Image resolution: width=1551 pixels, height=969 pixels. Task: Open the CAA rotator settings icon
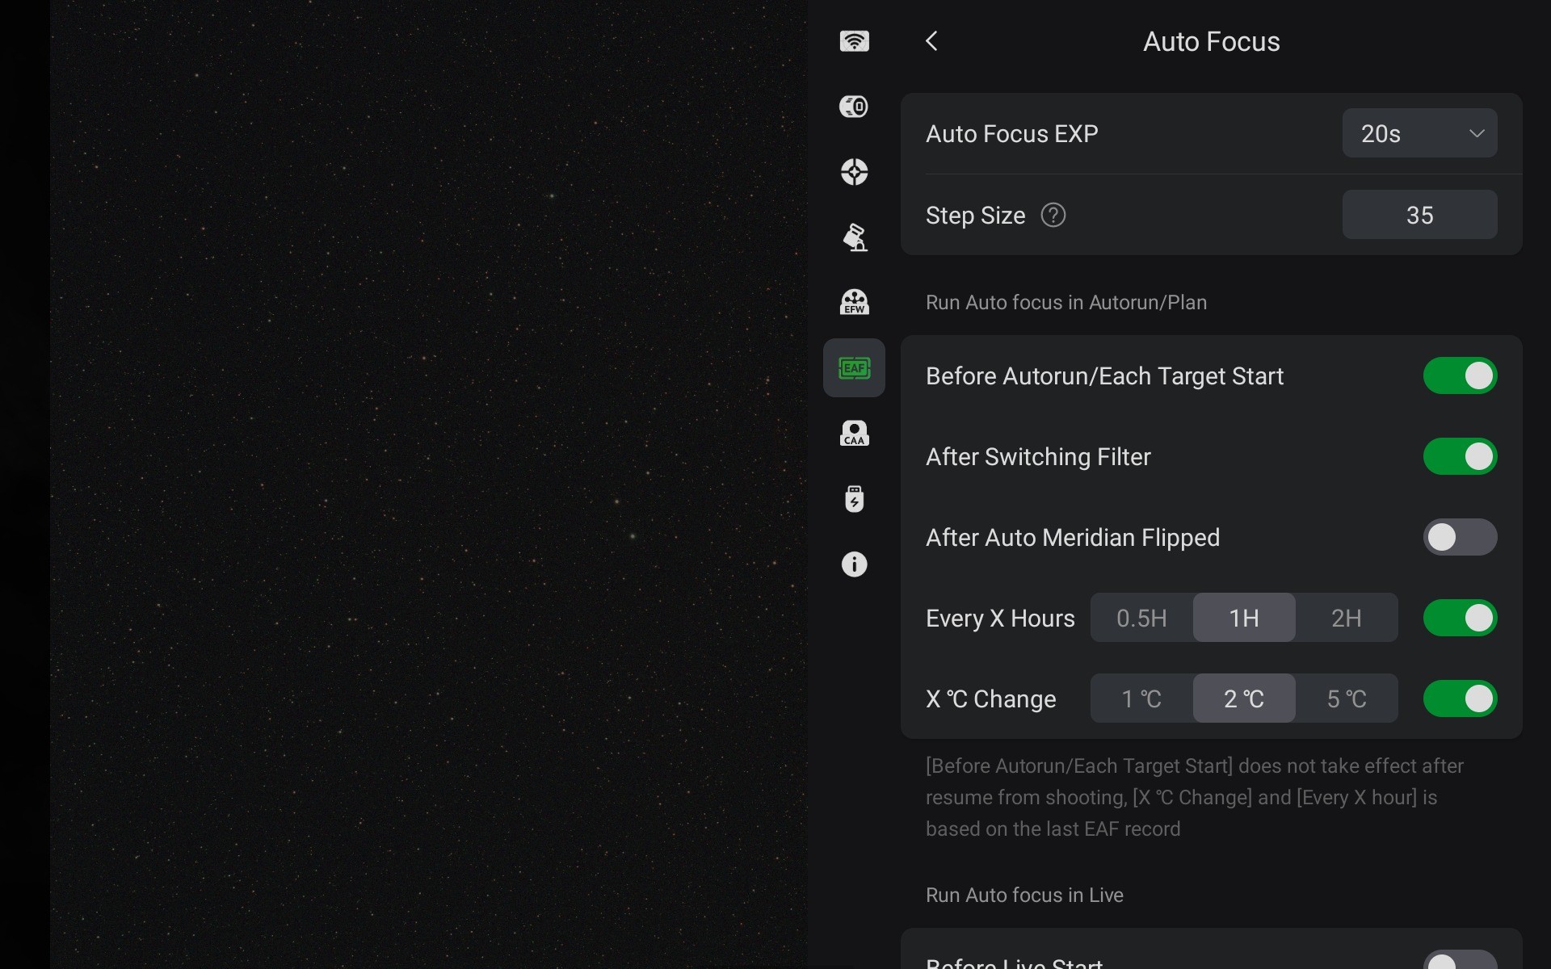[854, 434]
